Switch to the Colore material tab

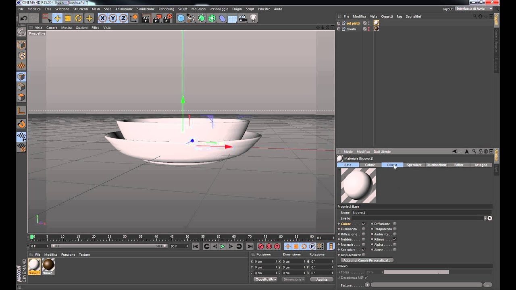(370, 165)
